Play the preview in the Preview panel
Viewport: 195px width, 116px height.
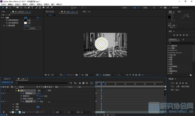[x=181, y=35]
